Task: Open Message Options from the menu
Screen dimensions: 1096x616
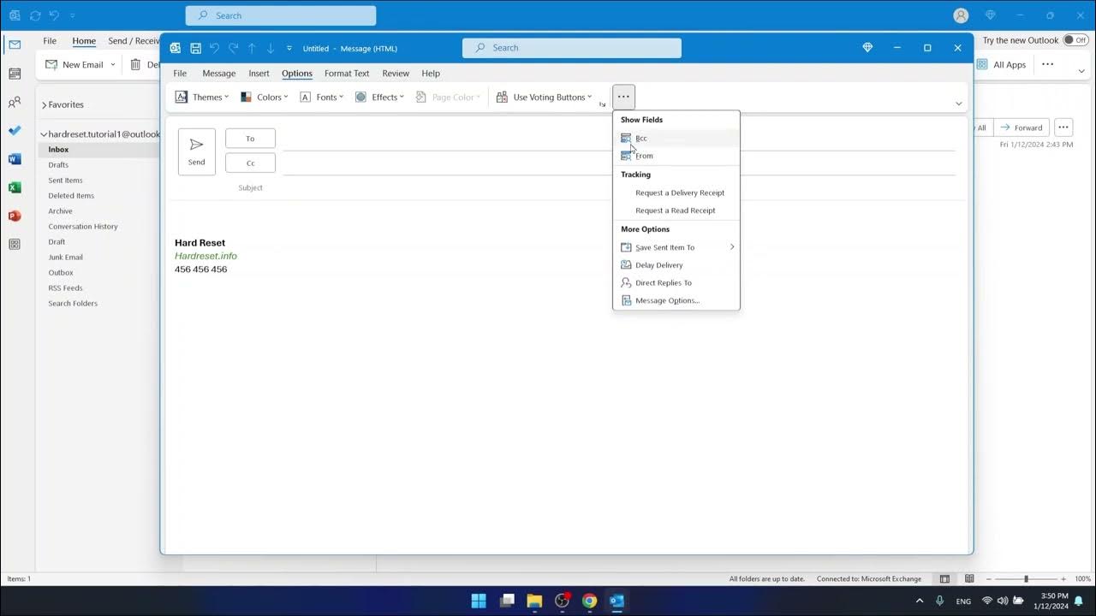Action: [x=666, y=300]
